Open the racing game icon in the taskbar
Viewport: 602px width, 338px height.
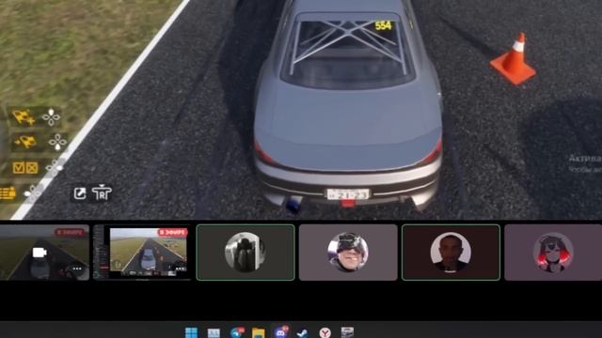pyautogui.click(x=347, y=332)
